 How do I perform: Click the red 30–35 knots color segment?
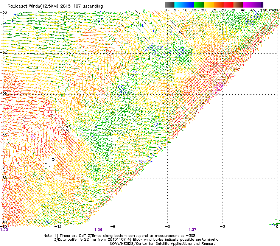pos(229,5)
